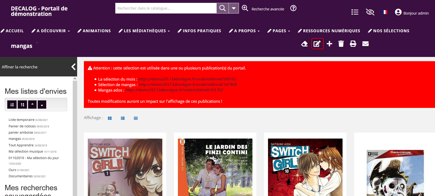The height and width of the screenshot is (196, 435).
Task: Open the mangas list in sidebar
Action: click(15, 139)
